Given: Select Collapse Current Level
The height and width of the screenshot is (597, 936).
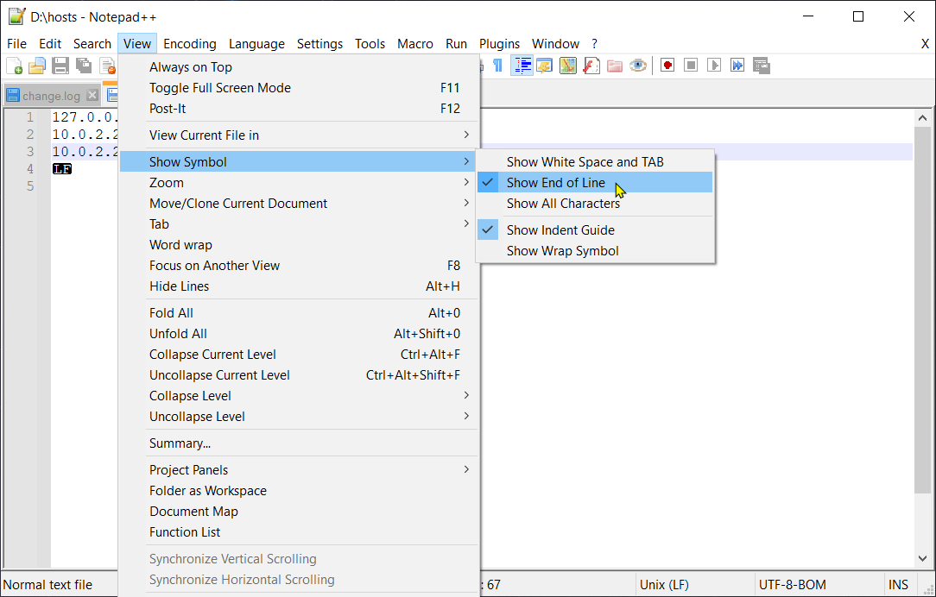Looking at the screenshot, I should point(299,355).
